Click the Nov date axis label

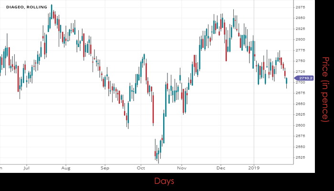click(x=181, y=168)
